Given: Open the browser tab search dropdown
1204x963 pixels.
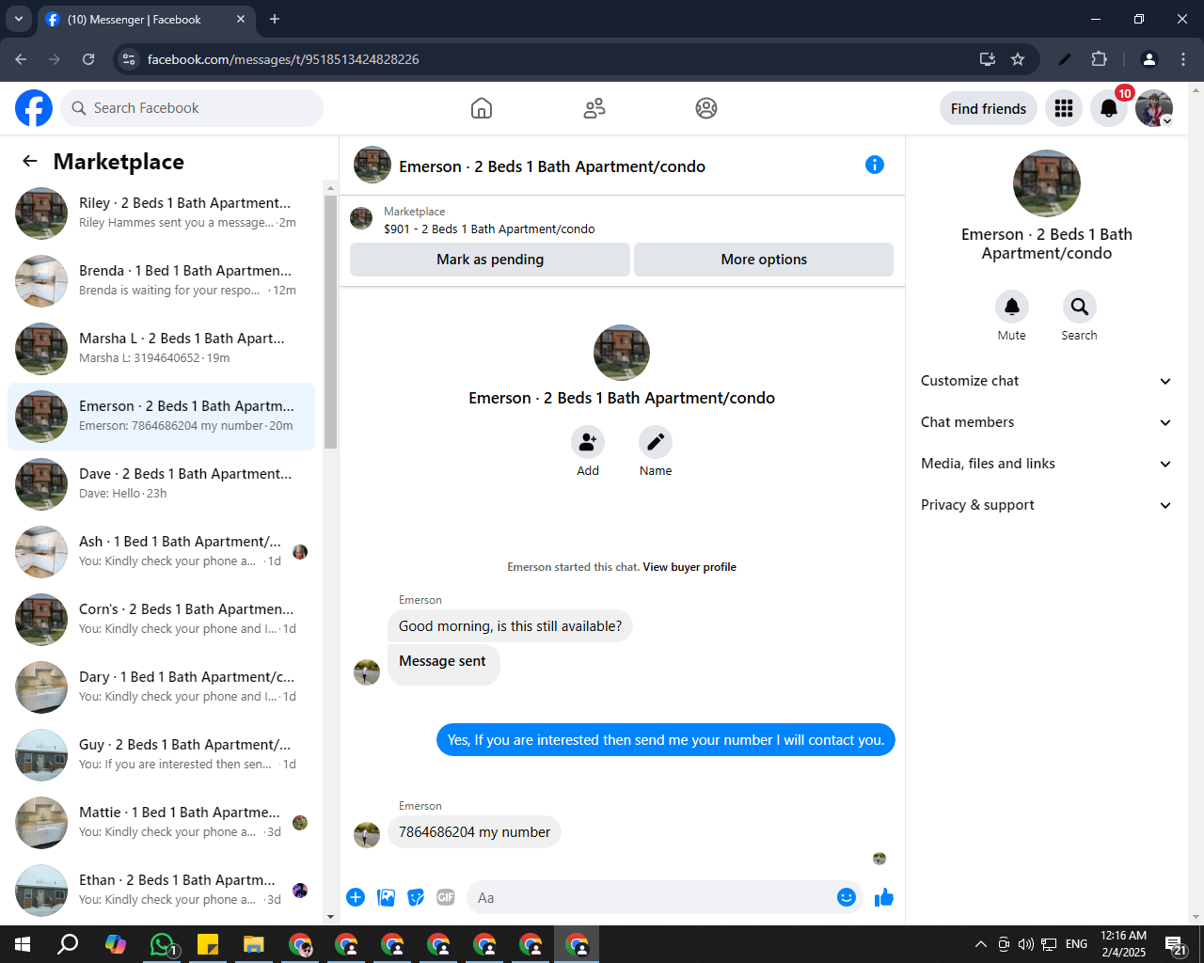Looking at the screenshot, I should pyautogui.click(x=19, y=19).
